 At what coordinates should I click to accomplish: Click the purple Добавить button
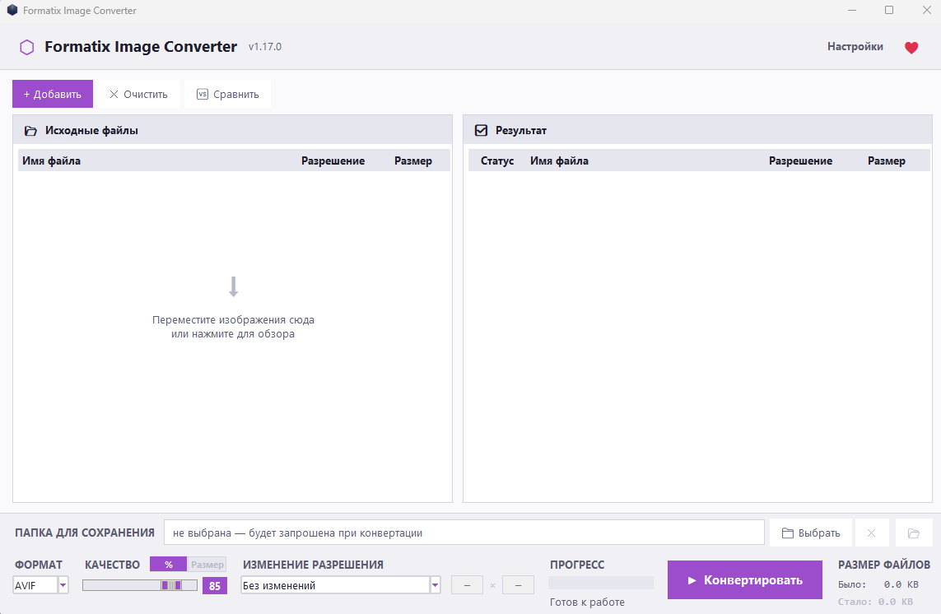pyautogui.click(x=53, y=94)
